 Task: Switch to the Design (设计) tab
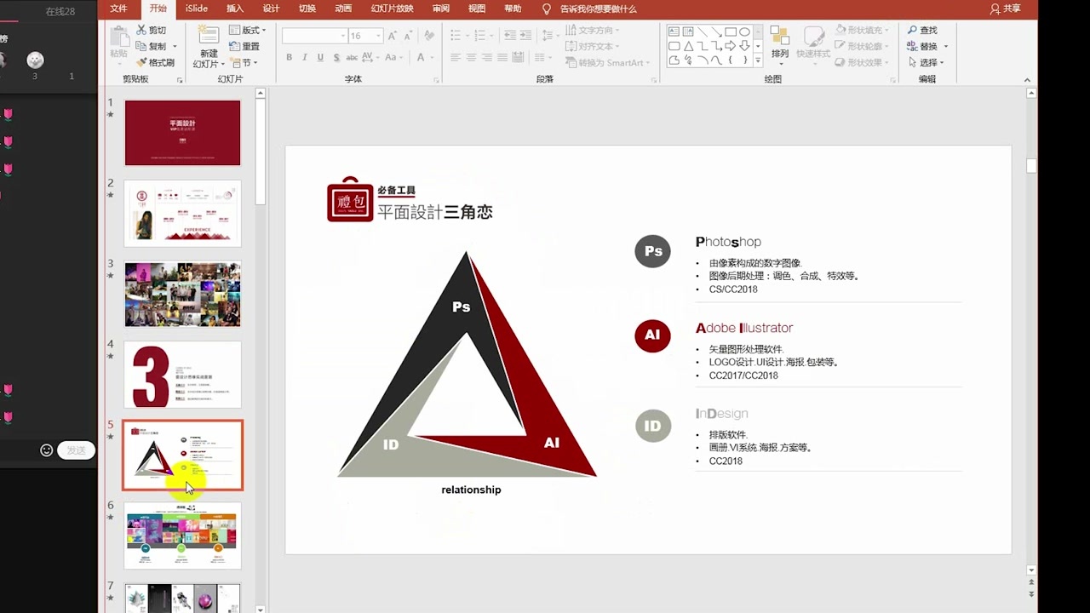271,9
